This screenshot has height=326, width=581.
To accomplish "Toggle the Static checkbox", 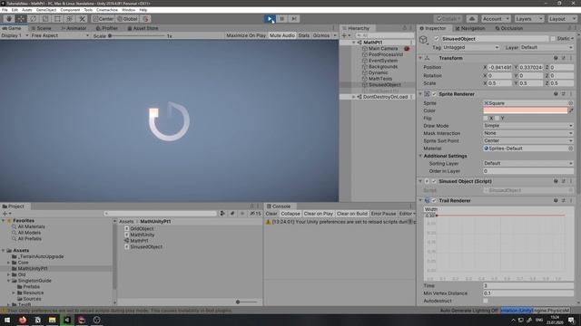I will (x=553, y=39).
